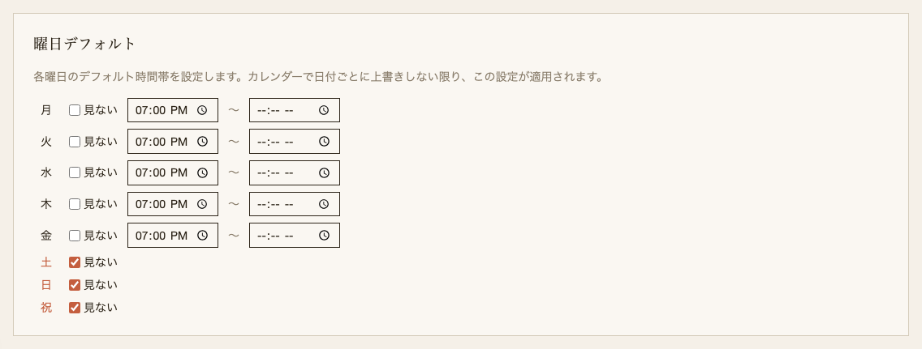
Task: Open time picker for Tuesday end time
Action: coord(324,142)
